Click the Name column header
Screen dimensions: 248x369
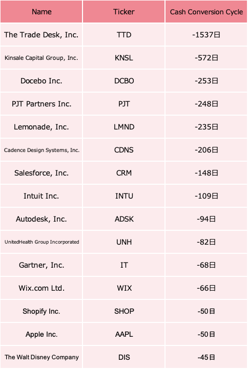click(42, 12)
